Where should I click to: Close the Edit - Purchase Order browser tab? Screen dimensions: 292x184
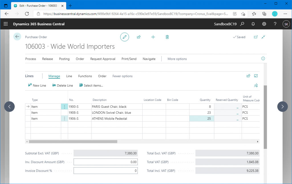(62, 6)
